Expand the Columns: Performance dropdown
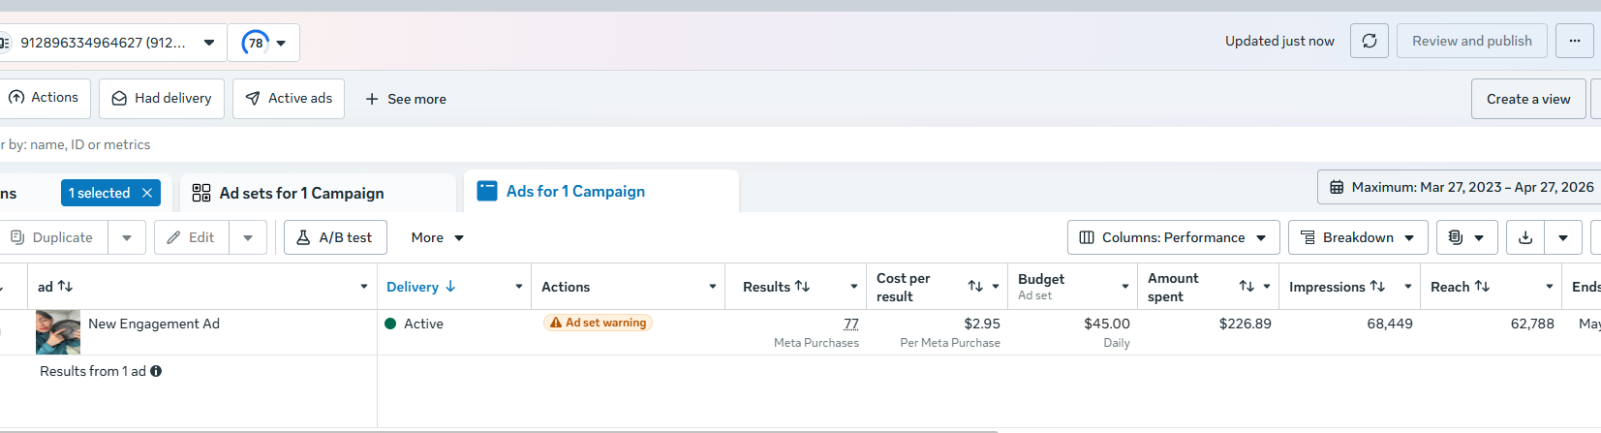1601x433 pixels. pyautogui.click(x=1174, y=237)
